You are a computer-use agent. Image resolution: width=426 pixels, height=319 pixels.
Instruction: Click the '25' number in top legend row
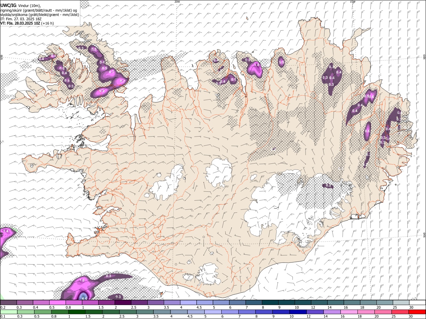[x=395, y=307]
